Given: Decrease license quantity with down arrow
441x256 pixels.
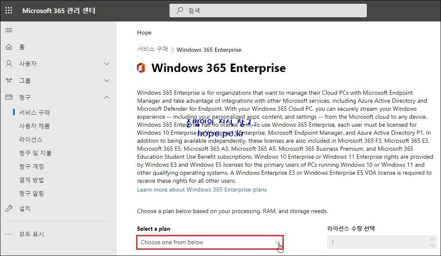Looking at the screenshot, I should click(432, 245).
